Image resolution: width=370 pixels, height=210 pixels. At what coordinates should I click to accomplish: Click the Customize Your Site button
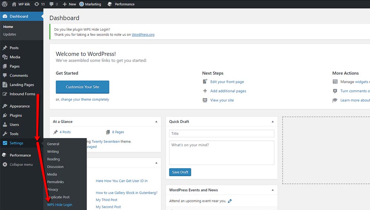[x=83, y=87]
